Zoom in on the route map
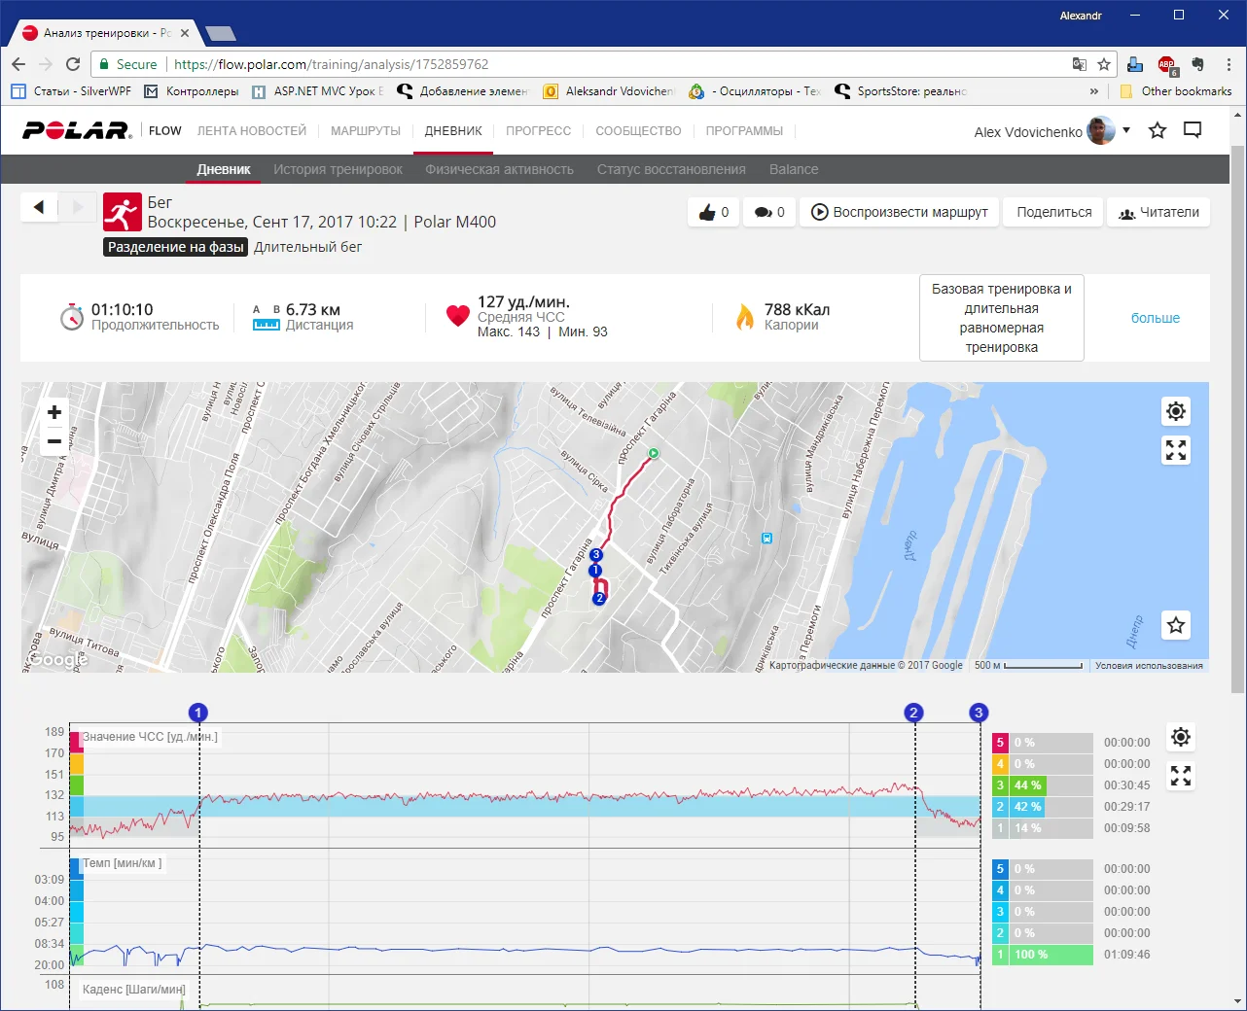 (x=54, y=412)
